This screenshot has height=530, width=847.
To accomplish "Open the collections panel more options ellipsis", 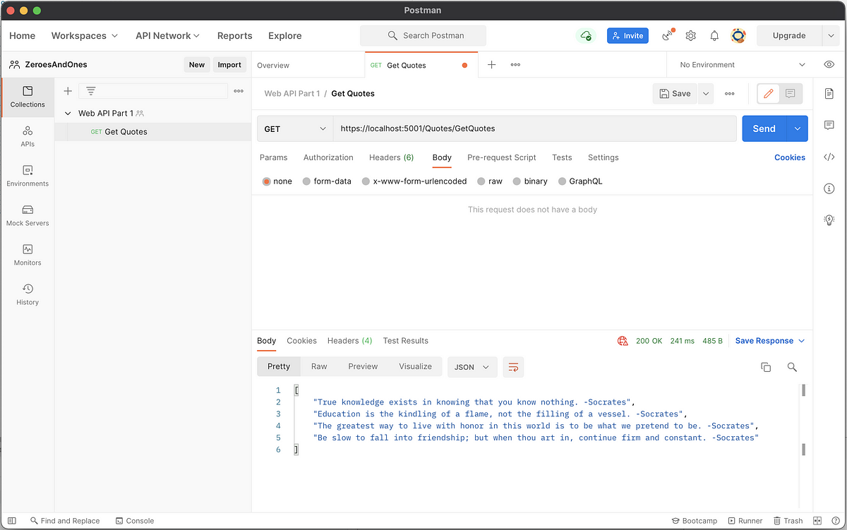I will (239, 90).
